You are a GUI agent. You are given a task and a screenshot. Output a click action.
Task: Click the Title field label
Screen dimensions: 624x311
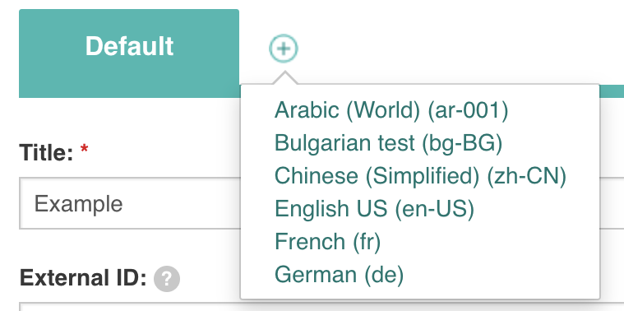pyautogui.click(x=47, y=152)
